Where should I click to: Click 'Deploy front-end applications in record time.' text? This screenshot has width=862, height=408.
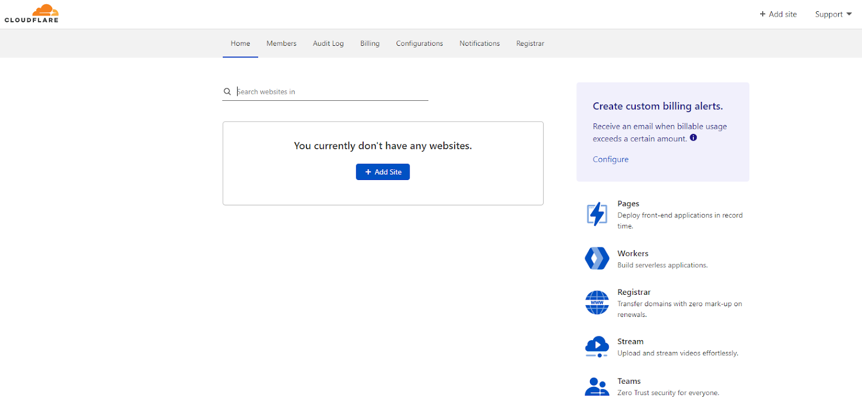point(680,220)
